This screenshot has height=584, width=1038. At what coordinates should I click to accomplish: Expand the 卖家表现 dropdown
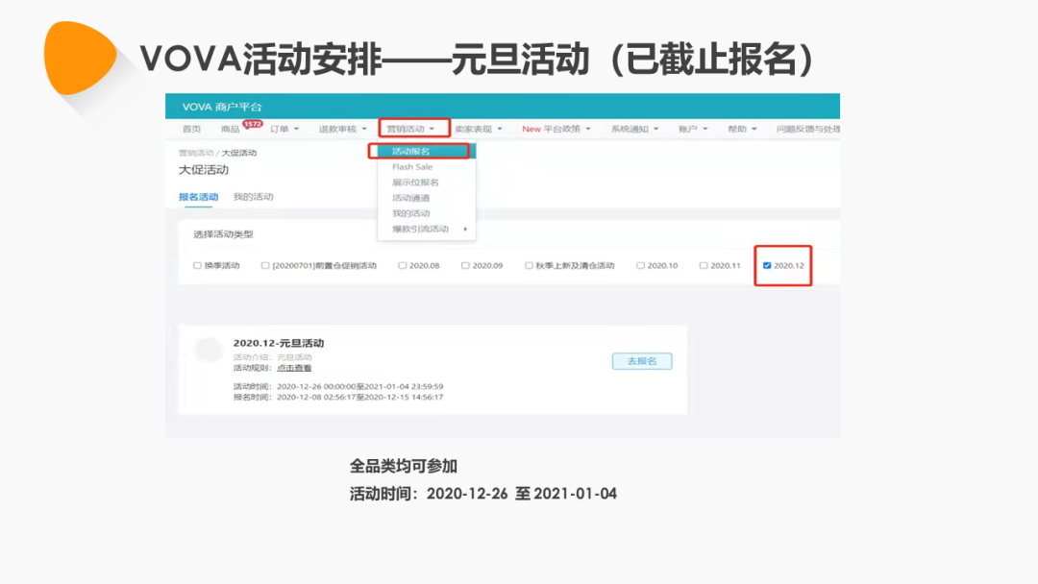[x=478, y=129]
